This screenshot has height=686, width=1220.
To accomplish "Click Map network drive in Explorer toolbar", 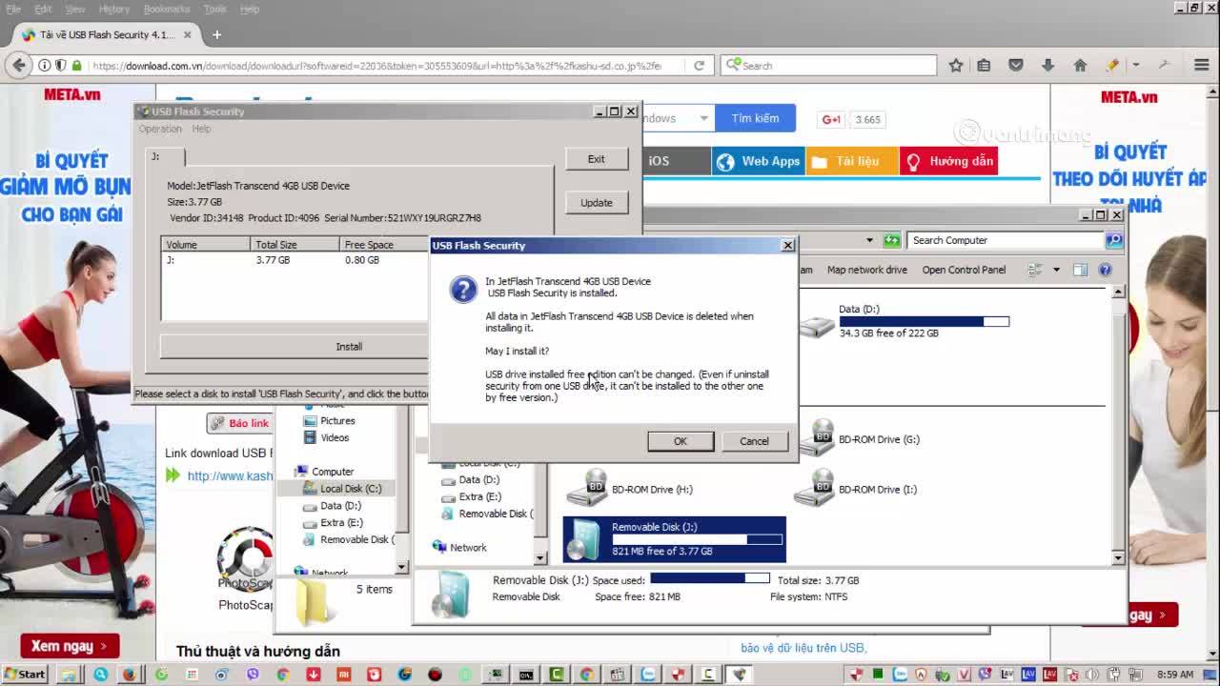I will point(866,270).
